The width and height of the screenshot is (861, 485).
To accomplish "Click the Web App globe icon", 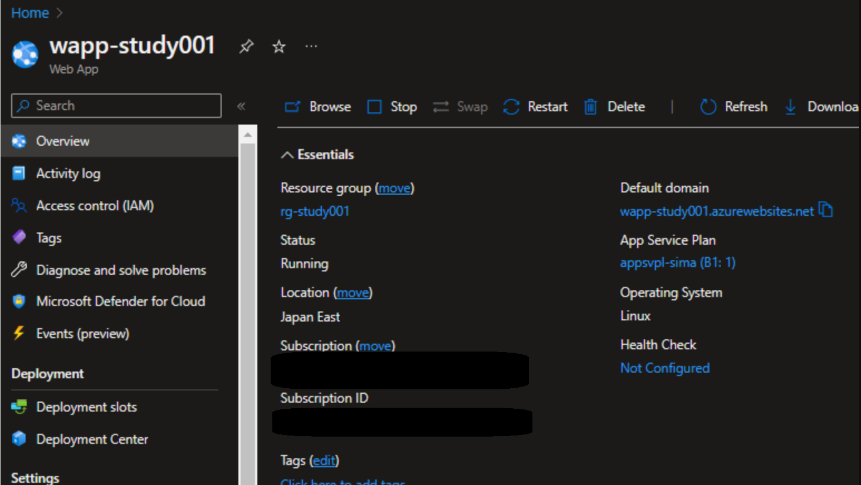I will [x=25, y=55].
